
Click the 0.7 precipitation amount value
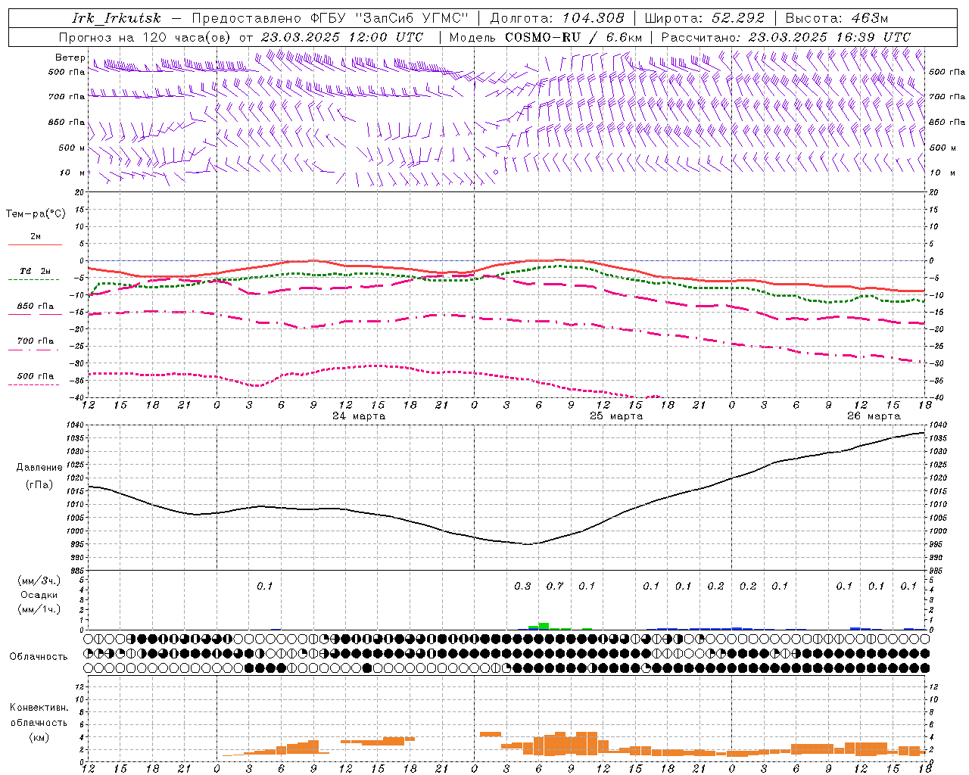point(555,587)
